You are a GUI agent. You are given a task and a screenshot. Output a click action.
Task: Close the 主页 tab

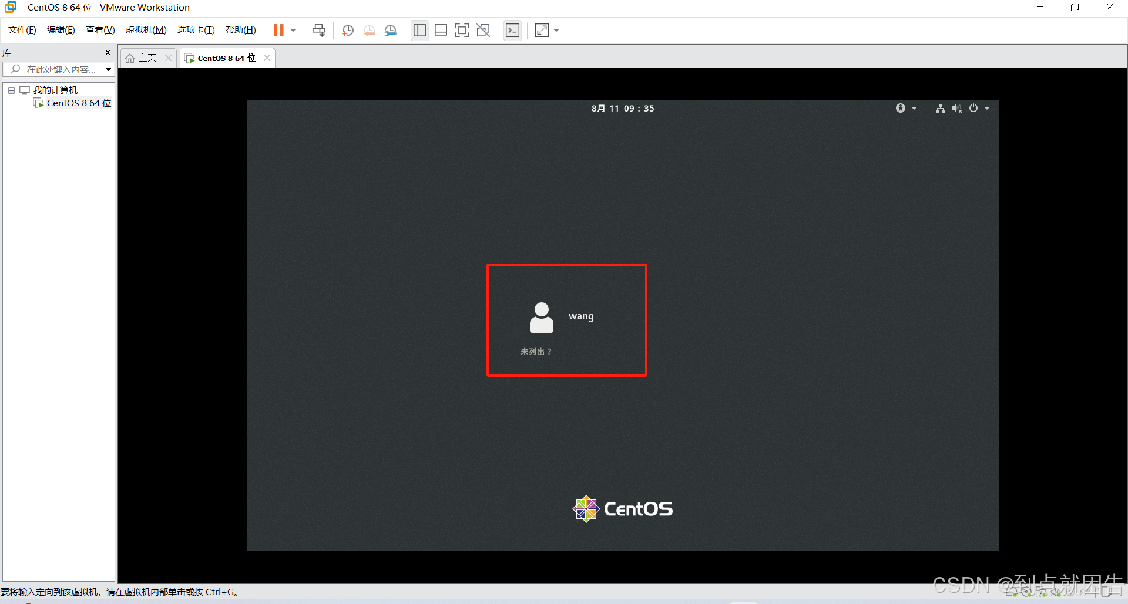point(169,58)
